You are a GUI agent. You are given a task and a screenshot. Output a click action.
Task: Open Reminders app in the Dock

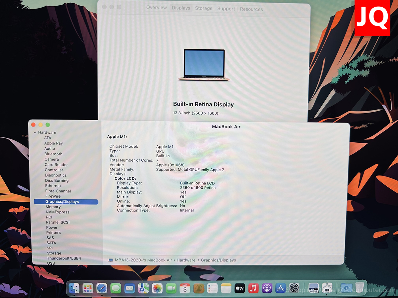coord(212,288)
